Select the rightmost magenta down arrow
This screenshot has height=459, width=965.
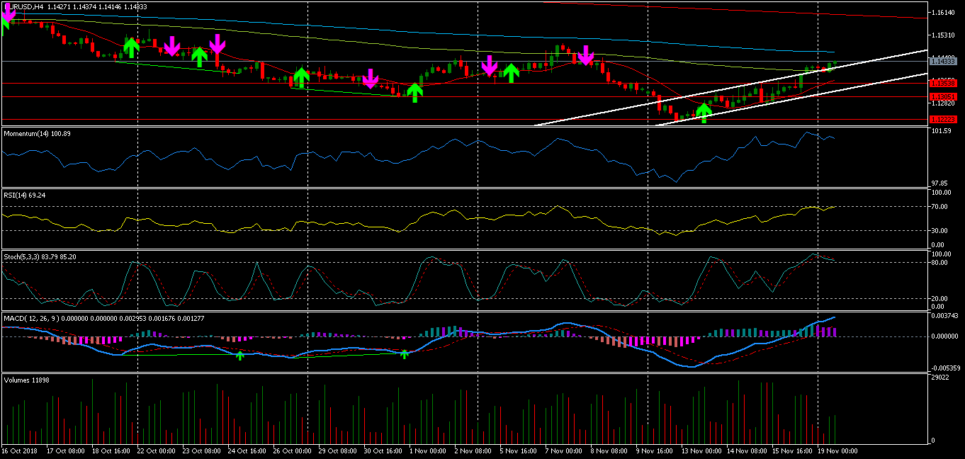[x=585, y=55]
